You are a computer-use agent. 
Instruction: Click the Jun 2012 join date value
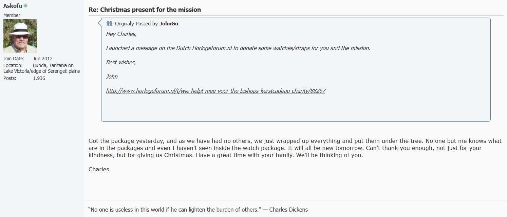tap(43, 59)
